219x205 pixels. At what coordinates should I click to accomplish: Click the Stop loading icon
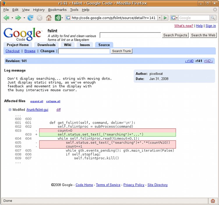39,18
